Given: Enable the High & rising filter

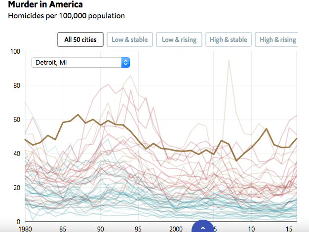Looking at the screenshot, I should click(x=277, y=39).
